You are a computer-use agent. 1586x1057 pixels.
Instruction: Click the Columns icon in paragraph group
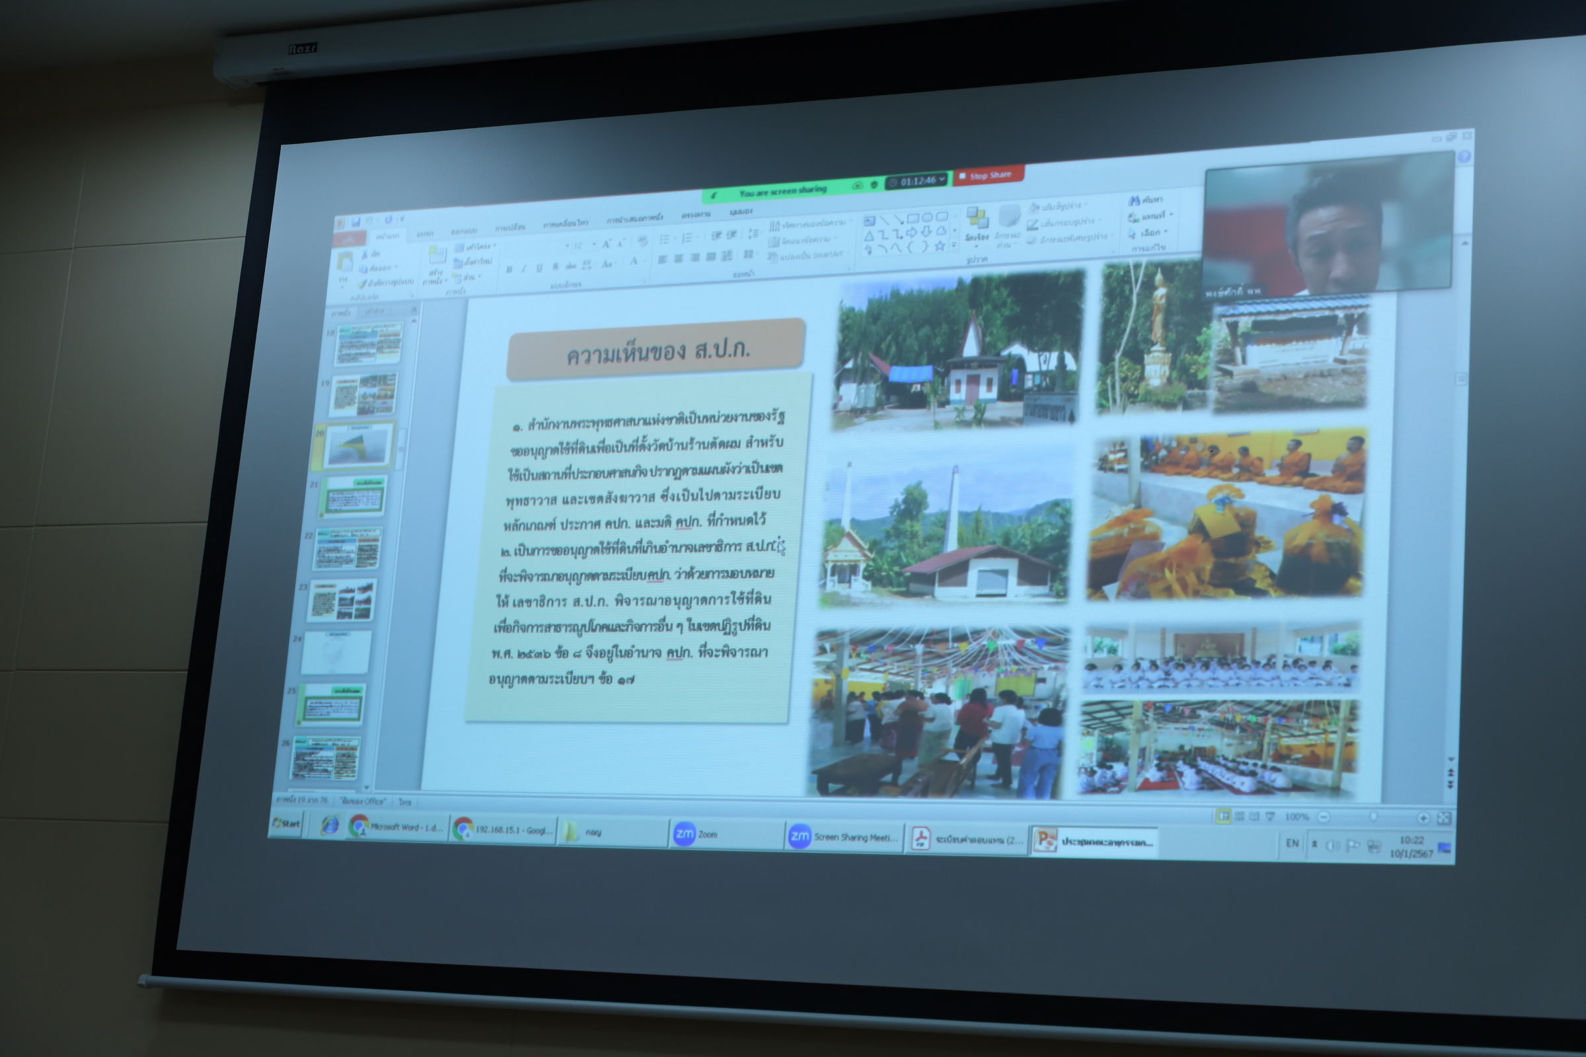pyautogui.click(x=749, y=254)
